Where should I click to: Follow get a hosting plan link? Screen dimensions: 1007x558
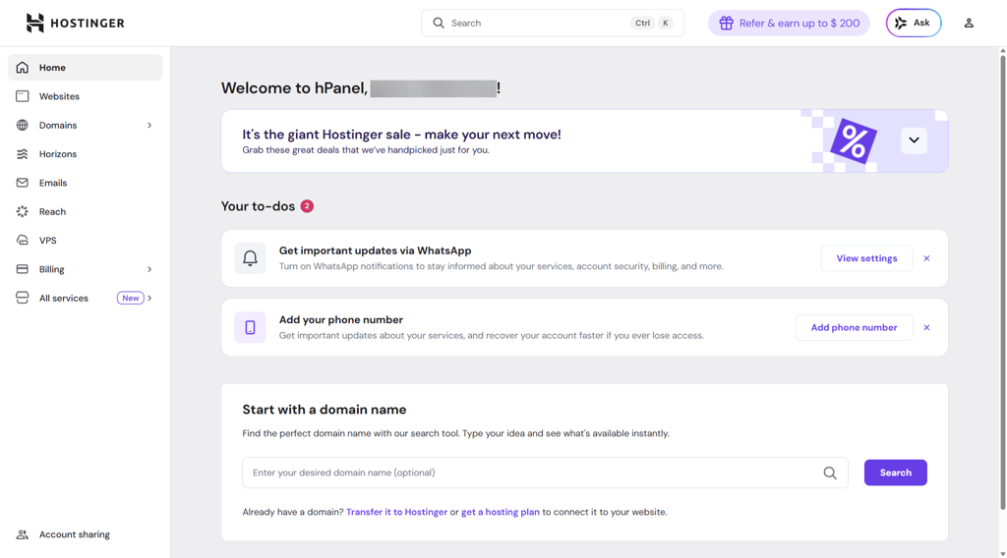[x=501, y=512]
